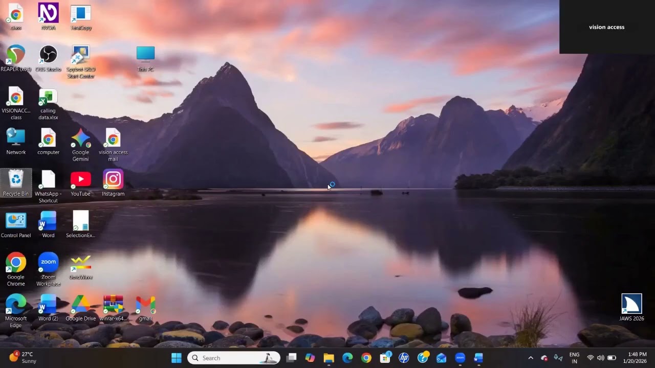
Task: Select the top-left class Chrome shortcut
Action: click(x=16, y=16)
